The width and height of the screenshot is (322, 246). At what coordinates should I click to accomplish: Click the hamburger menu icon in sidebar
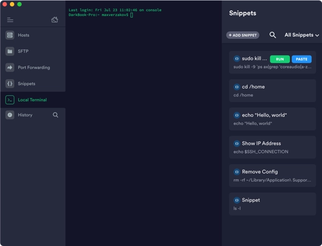point(10,20)
